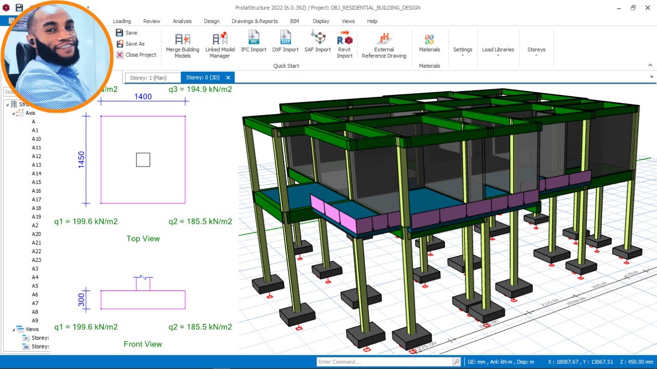Click the quick-access save icon in title bar
The width and height of the screenshot is (657, 369).
[19, 8]
